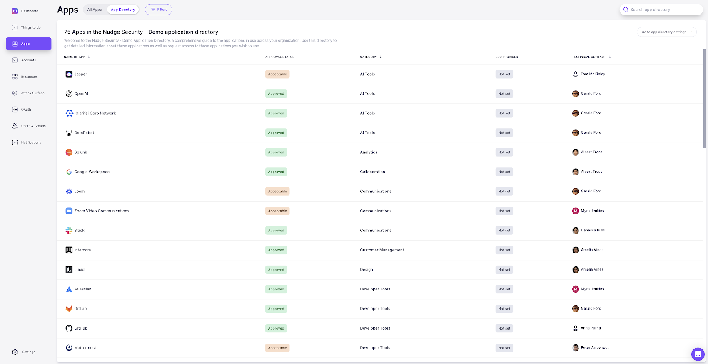Sort by Category column arrow

[x=381, y=57]
